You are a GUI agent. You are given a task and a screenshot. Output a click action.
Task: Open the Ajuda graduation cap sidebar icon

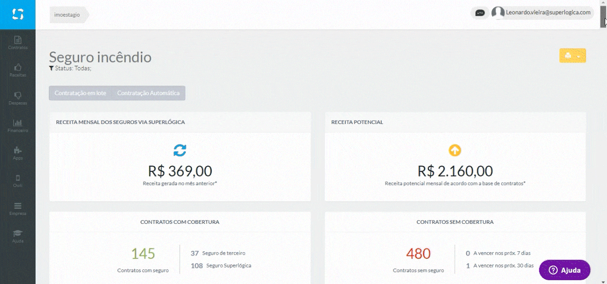(18, 236)
